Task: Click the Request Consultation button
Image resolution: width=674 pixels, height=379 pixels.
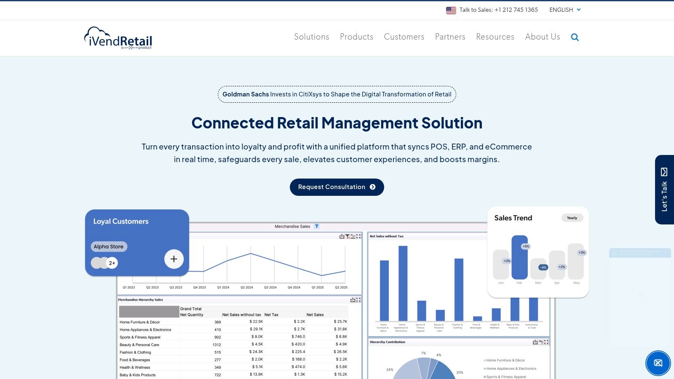Action: (x=337, y=187)
